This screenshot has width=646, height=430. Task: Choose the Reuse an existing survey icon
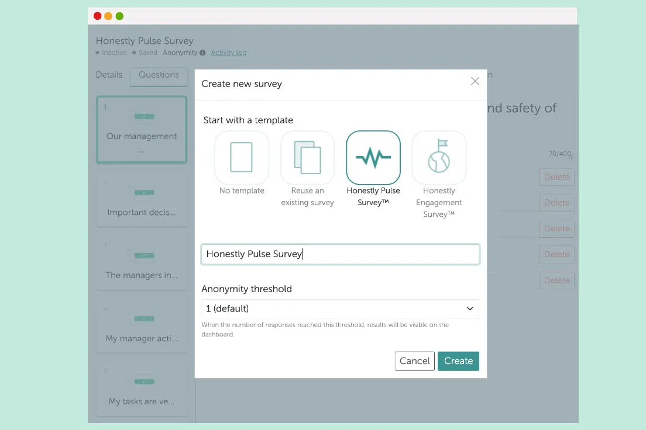(x=307, y=157)
